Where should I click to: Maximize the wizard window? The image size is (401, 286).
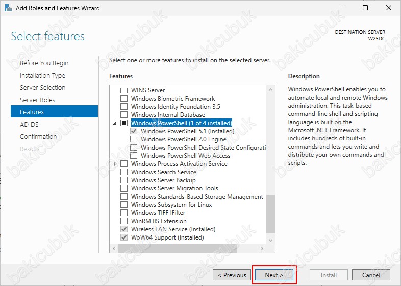click(365, 8)
